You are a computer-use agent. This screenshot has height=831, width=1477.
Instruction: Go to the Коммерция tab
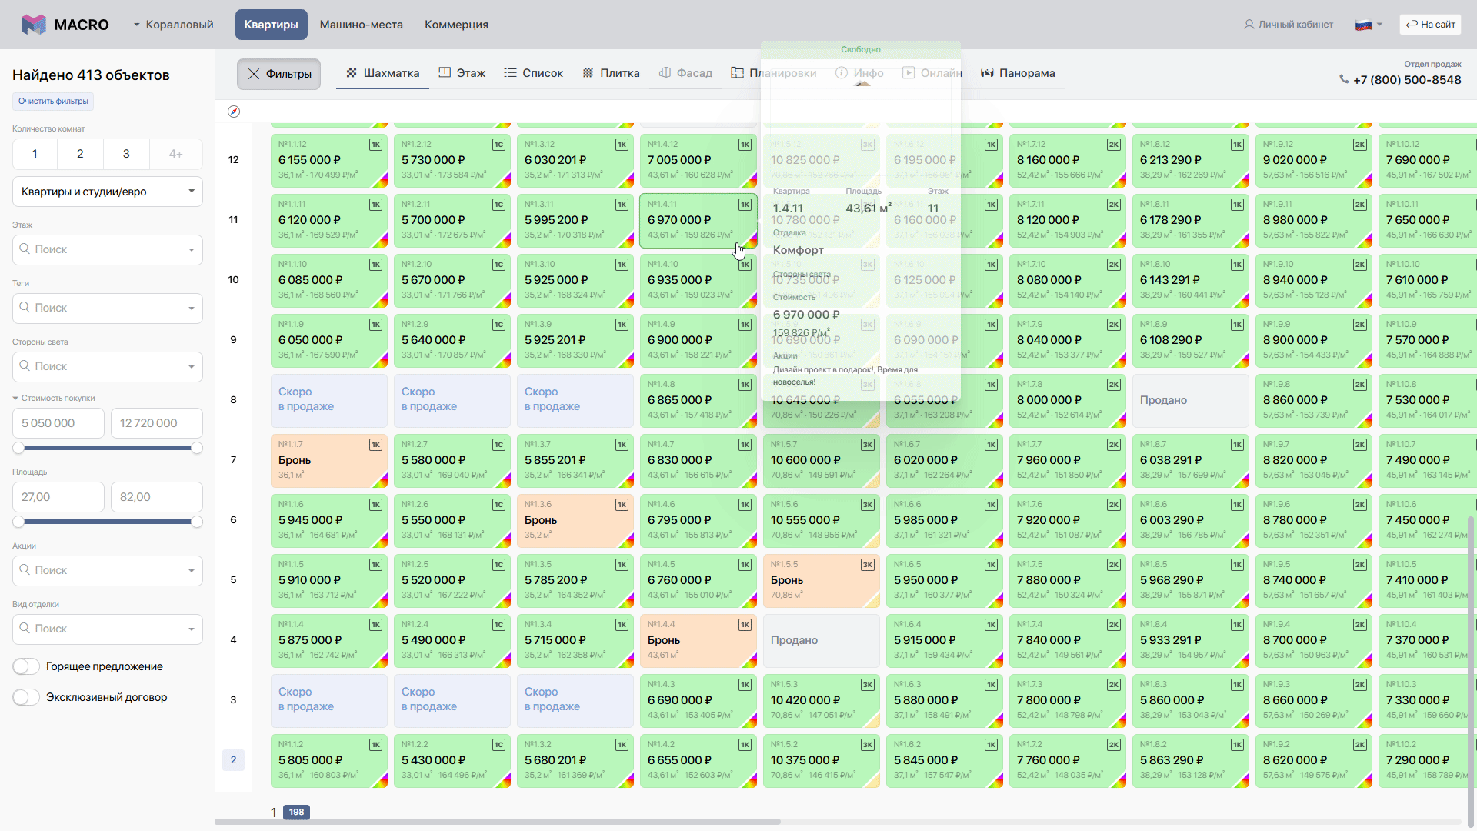click(456, 25)
